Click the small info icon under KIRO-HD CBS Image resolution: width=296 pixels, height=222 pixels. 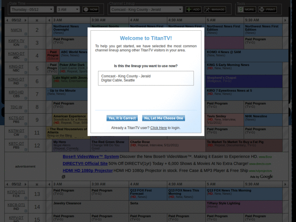pyautogui.click(x=26, y=98)
